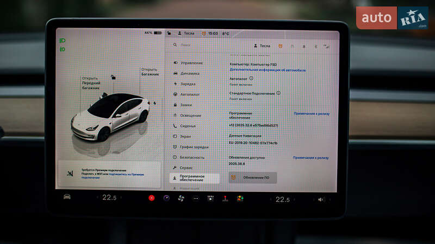Launch the Arcade joystick app
Image resolution: width=435 pixels, height=244 pixels.
(x=225, y=198)
